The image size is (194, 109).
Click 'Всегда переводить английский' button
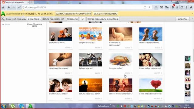pyautogui.click(x=103, y=19)
